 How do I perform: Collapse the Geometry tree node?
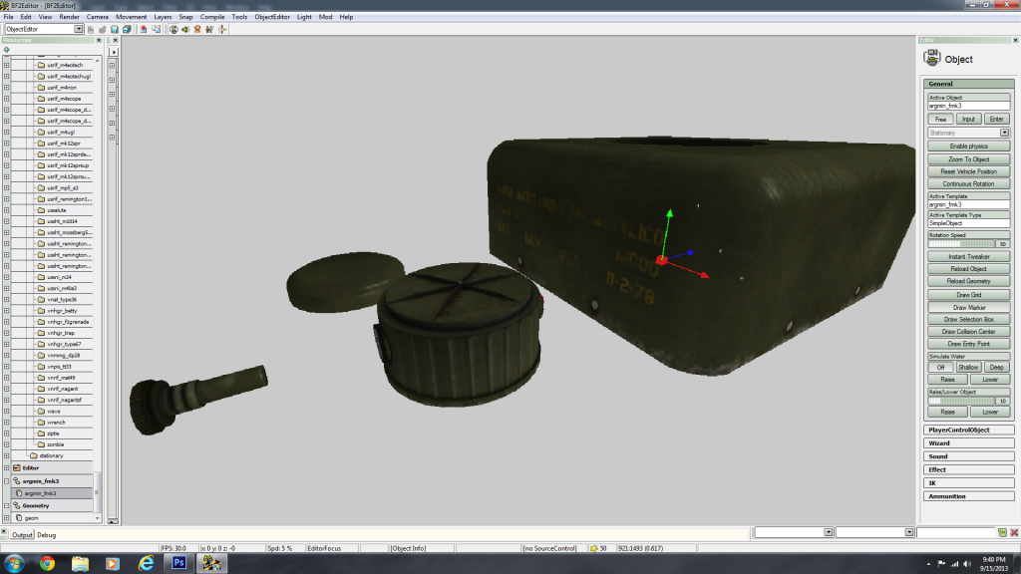coord(6,505)
